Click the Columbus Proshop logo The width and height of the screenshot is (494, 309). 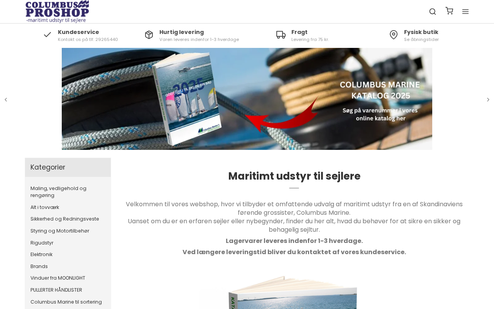[x=57, y=12]
